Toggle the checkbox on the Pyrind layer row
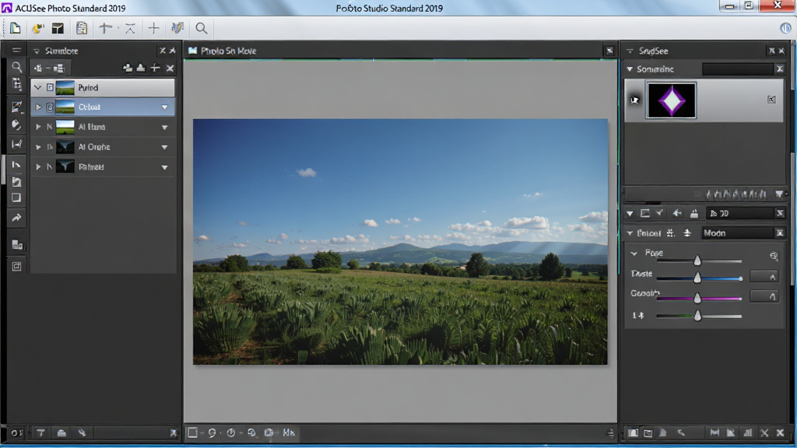797x448 pixels. point(50,87)
